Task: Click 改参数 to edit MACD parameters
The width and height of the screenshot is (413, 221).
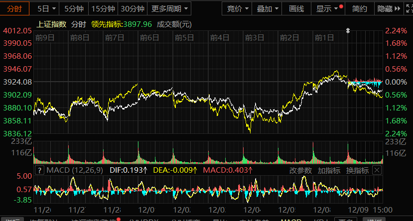Action: [300, 170]
